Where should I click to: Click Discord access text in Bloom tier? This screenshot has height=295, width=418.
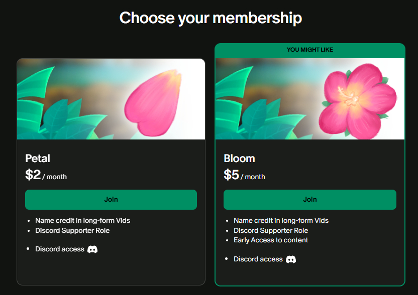258,259
